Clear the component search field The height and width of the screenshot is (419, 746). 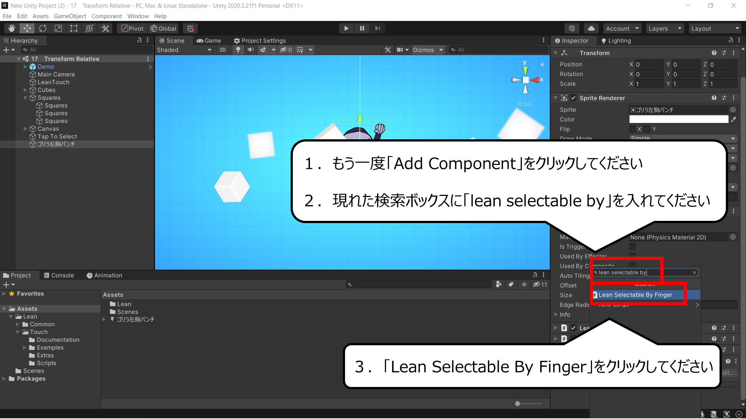(x=695, y=273)
